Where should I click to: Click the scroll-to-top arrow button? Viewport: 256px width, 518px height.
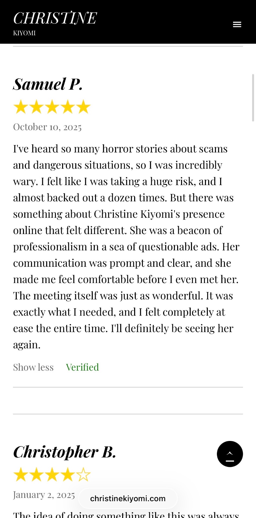pos(230,454)
